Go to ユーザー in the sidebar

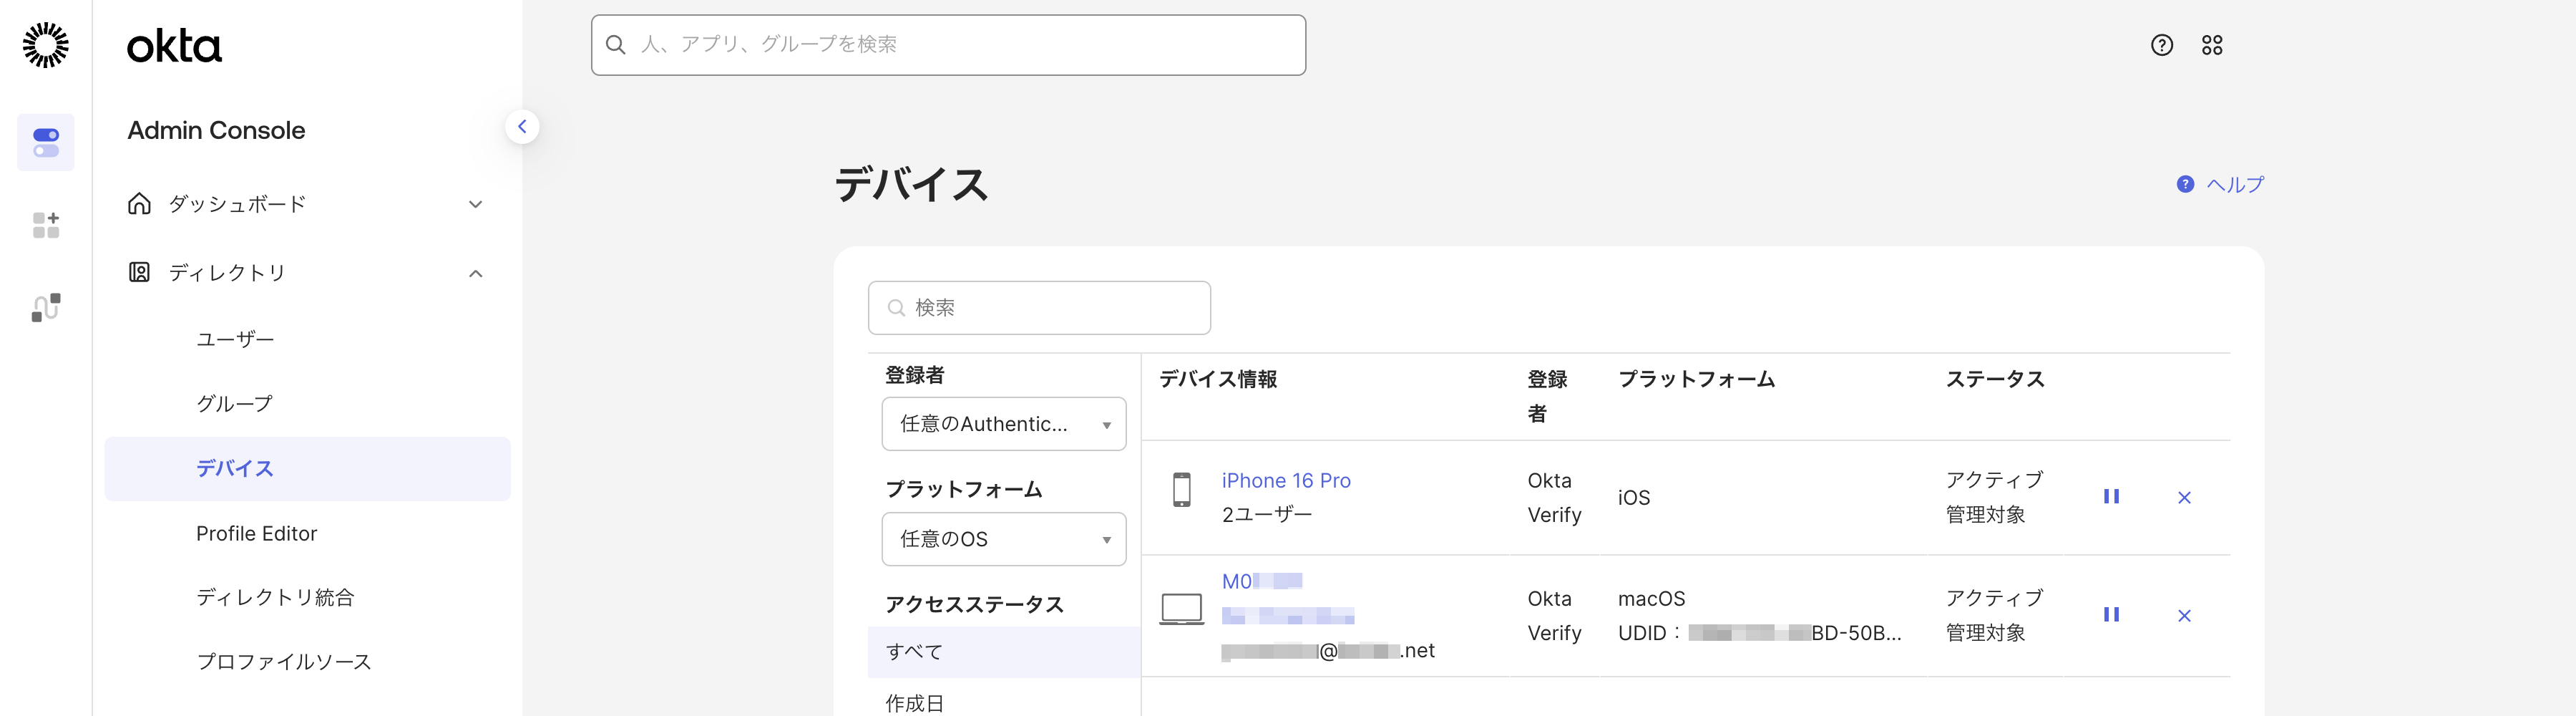(x=235, y=339)
